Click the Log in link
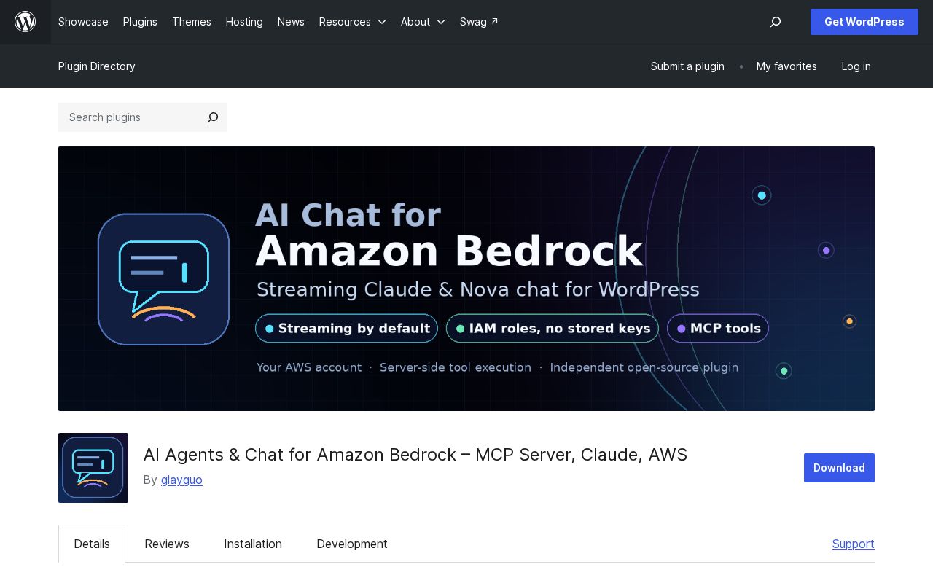 click(x=856, y=66)
